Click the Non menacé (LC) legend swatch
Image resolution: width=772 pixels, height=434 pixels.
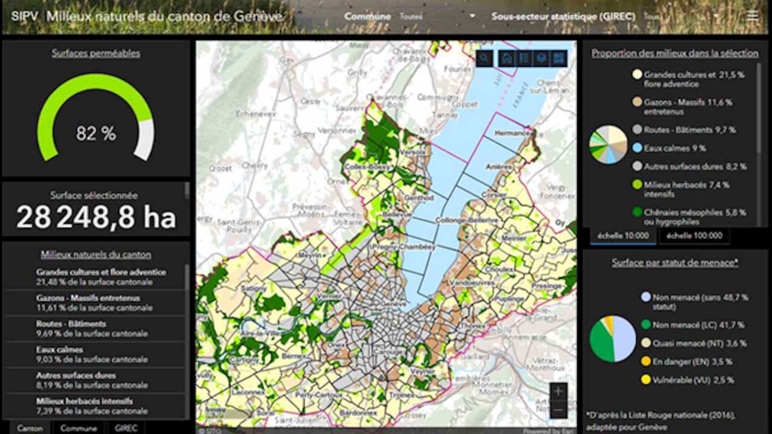[647, 325]
